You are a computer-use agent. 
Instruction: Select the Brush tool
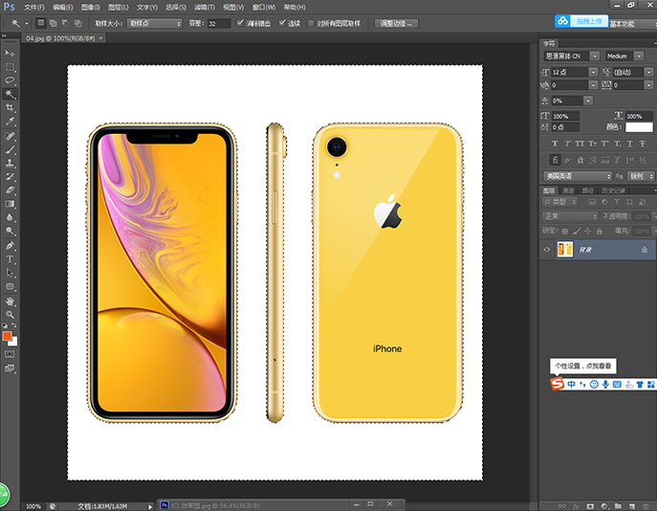10,149
